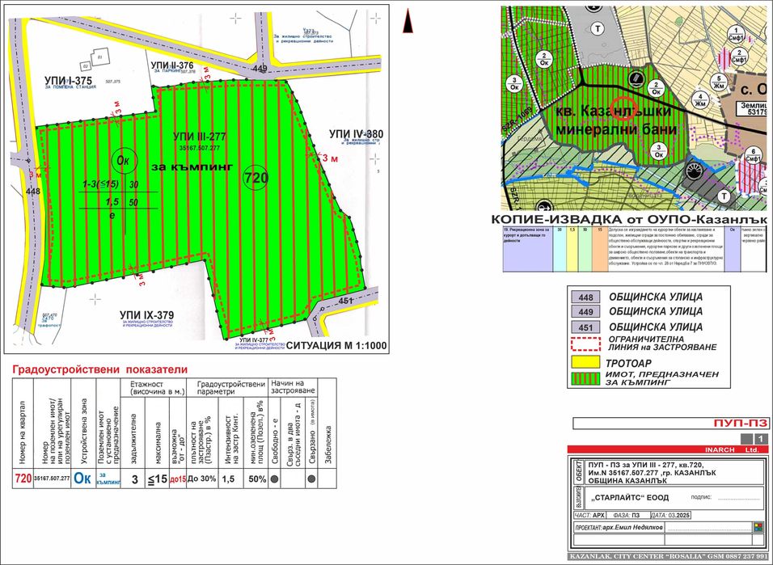Click the circled 4 Жм zone marker
773x565 pixels.
click(699, 100)
